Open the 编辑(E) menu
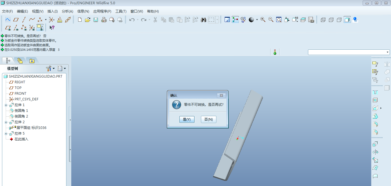This screenshot has width=391, height=186. tap(22, 11)
